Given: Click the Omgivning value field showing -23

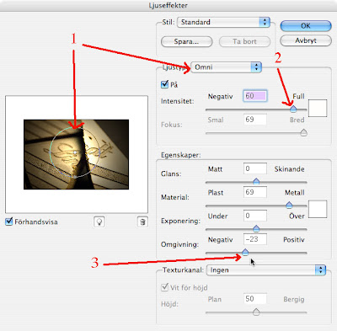Looking at the screenshot, I should point(255,239).
